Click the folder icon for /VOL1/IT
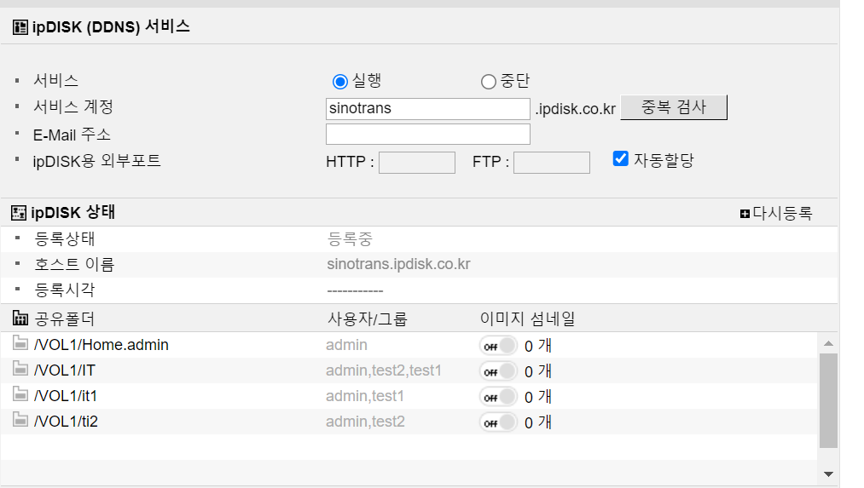The height and width of the screenshot is (488, 864). tap(20, 368)
